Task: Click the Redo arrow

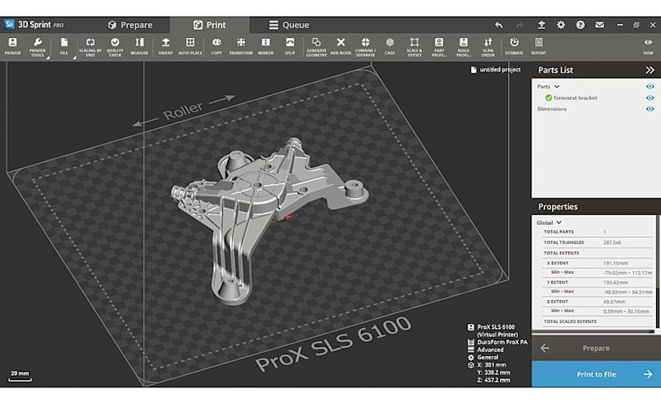Action: (520, 26)
